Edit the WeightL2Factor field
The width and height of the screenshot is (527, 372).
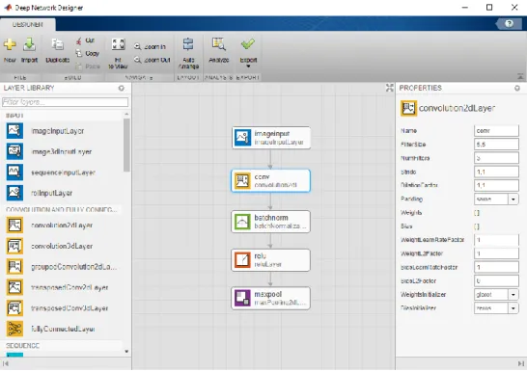(x=496, y=253)
